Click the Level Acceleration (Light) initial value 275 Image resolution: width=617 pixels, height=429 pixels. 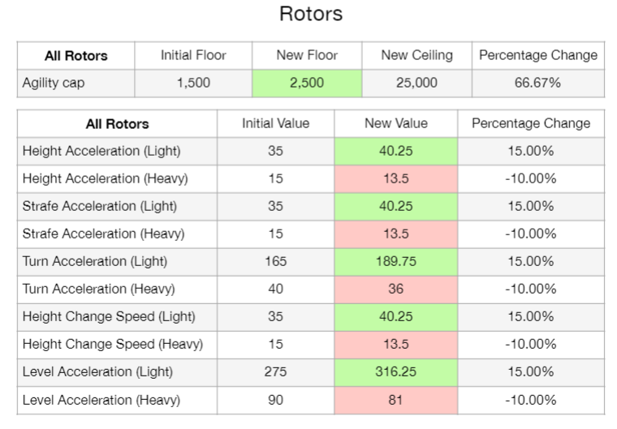[x=275, y=371]
